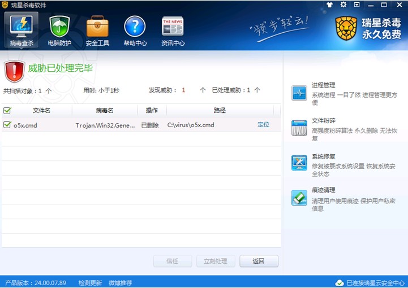This screenshot has height=288, width=408.
Task: Uncheck the o5x.cmd file checkbox
Action: click(7, 125)
